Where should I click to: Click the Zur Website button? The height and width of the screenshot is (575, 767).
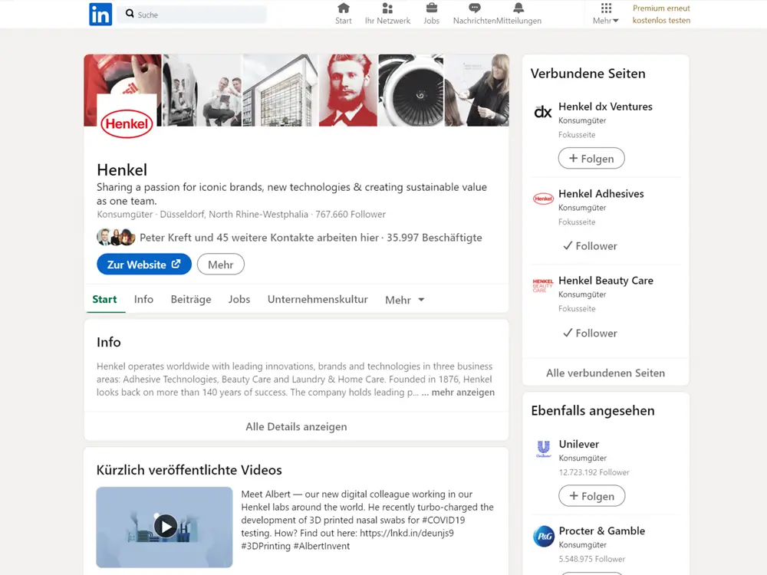click(x=143, y=264)
